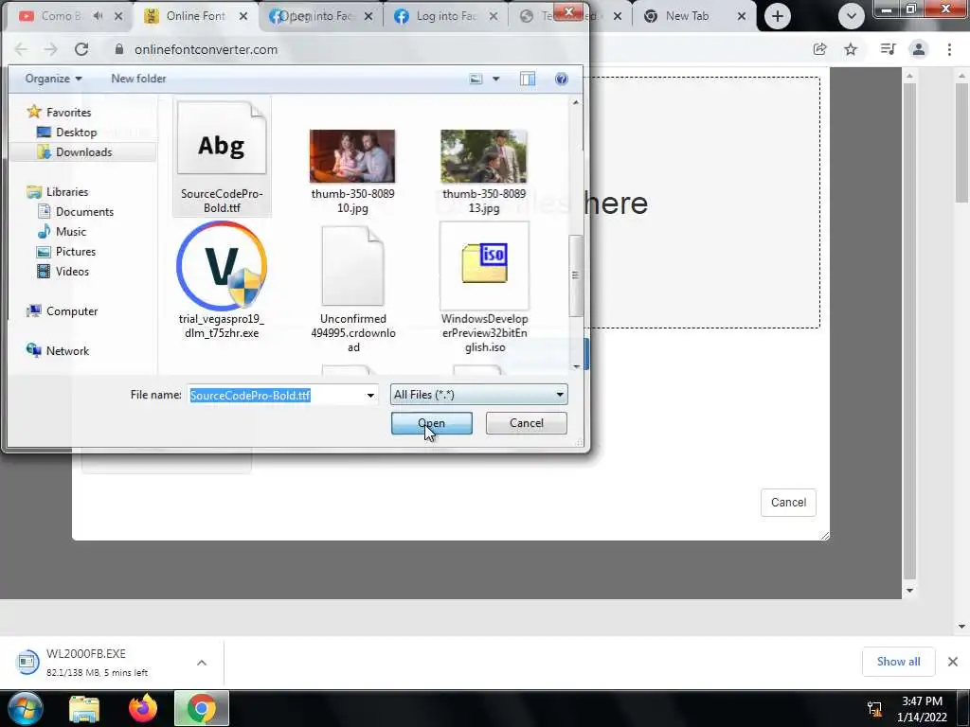Open Videos library

(x=63, y=272)
